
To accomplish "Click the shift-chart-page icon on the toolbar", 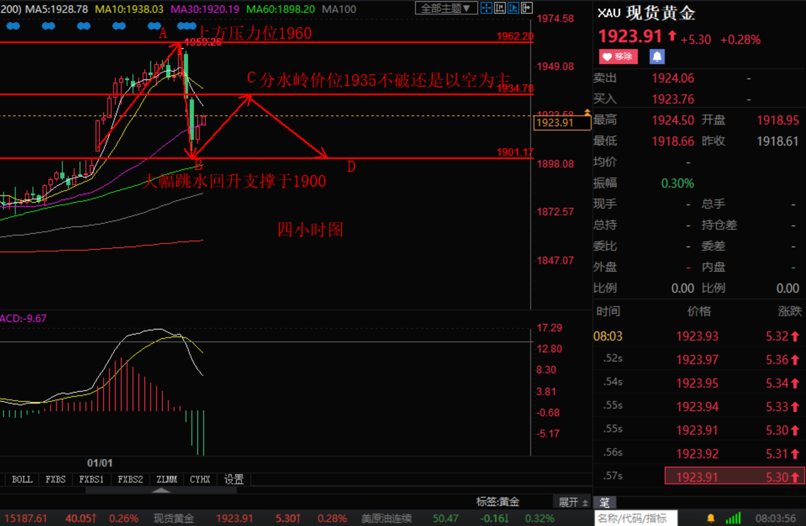I will (x=526, y=8).
